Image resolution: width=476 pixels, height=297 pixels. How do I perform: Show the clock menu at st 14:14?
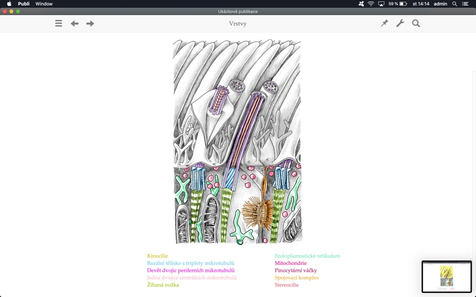(421, 3)
